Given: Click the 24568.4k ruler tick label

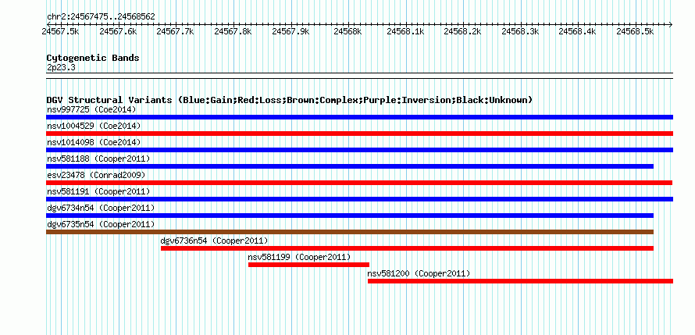Looking at the screenshot, I should pos(578,31).
